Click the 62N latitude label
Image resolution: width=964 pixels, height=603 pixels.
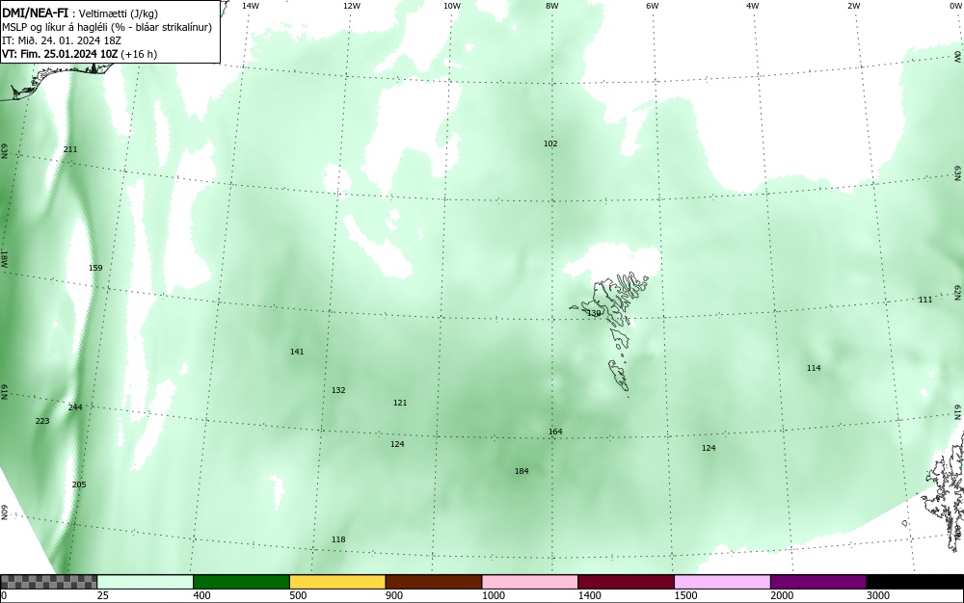[958, 292]
